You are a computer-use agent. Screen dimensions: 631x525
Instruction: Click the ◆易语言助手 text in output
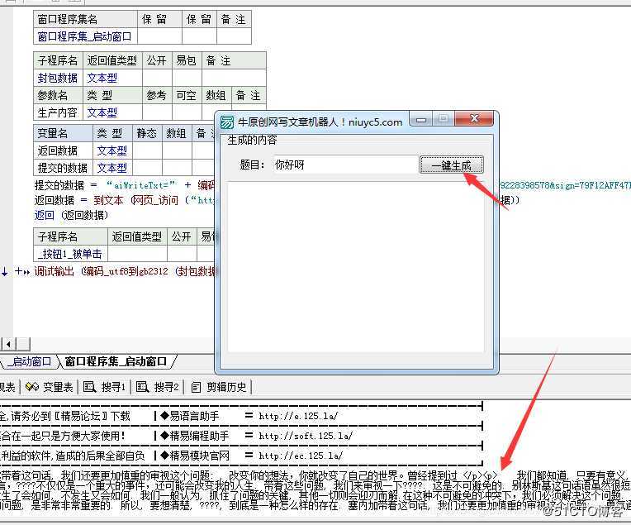(x=189, y=416)
